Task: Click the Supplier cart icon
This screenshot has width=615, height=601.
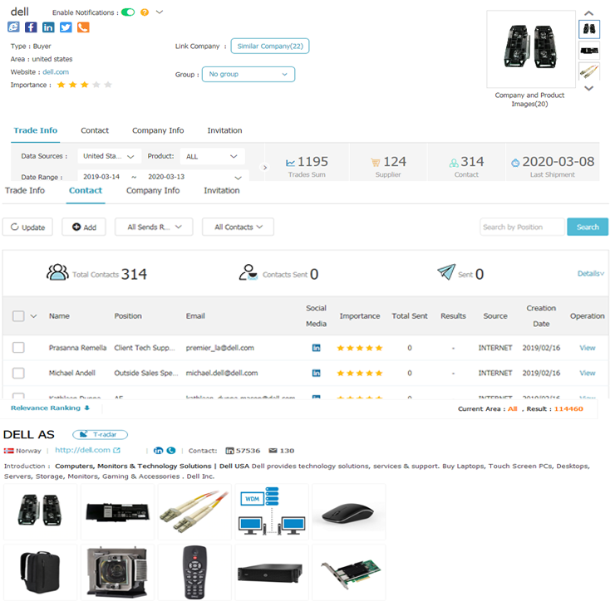Action: pyautogui.click(x=376, y=162)
